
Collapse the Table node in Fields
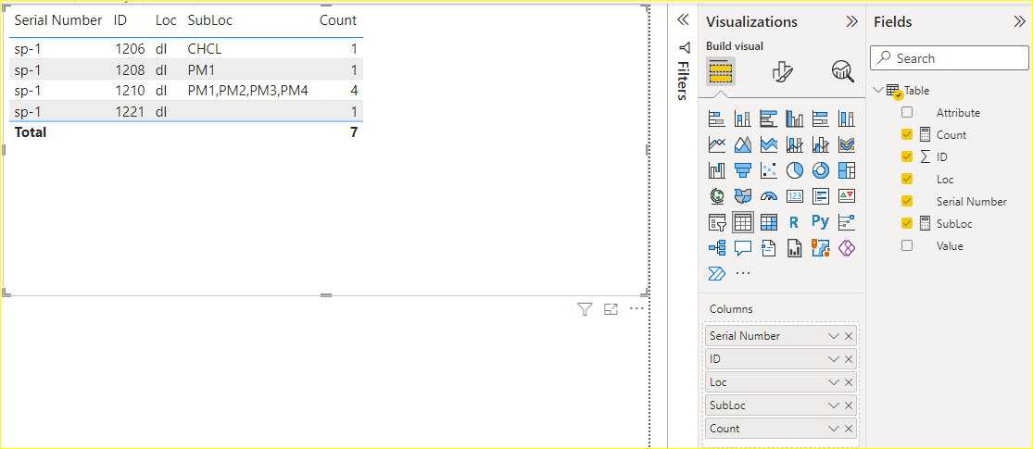point(878,90)
